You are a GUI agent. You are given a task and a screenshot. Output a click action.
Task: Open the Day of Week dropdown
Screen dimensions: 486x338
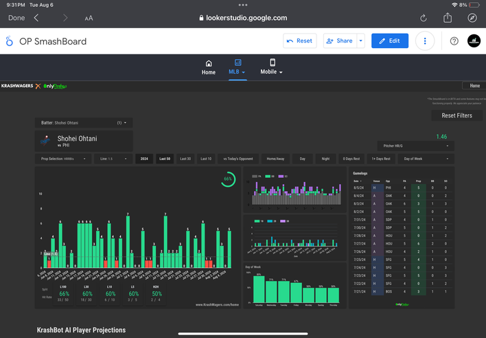click(426, 159)
